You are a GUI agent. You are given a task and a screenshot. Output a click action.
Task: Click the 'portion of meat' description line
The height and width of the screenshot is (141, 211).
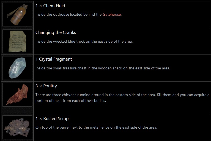pyautogui.click(x=71, y=101)
